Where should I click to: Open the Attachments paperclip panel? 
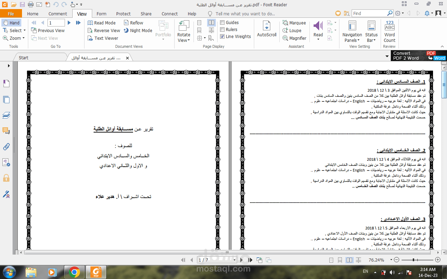coord(6,146)
